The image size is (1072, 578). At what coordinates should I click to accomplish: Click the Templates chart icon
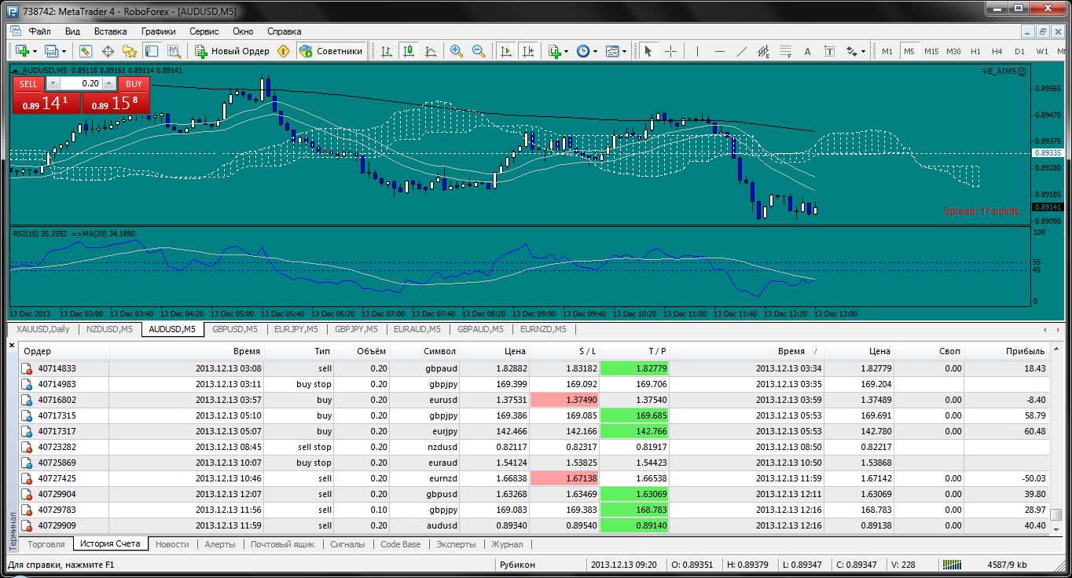click(x=612, y=51)
